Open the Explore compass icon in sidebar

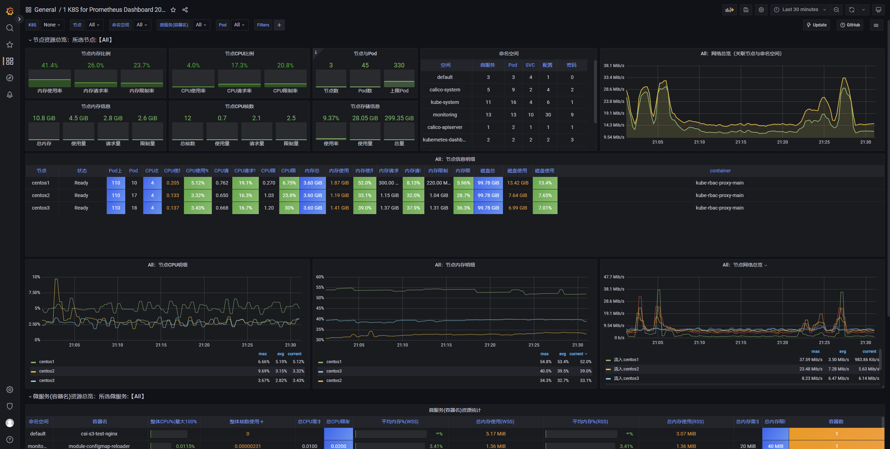coord(10,78)
